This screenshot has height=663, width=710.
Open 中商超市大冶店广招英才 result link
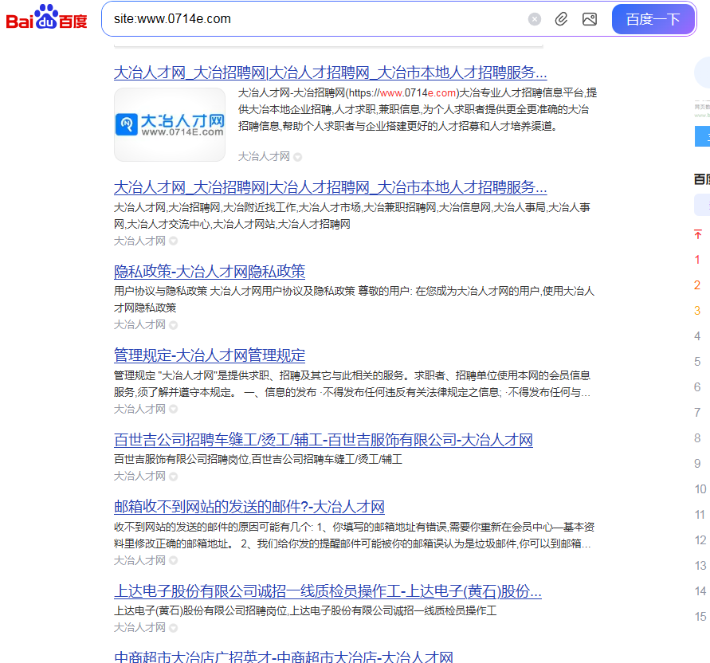pyautogui.click(x=284, y=657)
